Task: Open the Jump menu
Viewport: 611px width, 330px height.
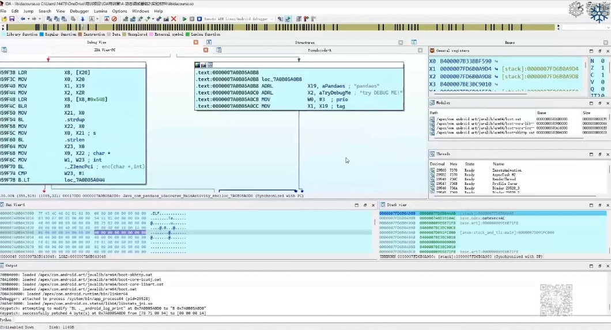Action: pyautogui.click(x=28, y=11)
